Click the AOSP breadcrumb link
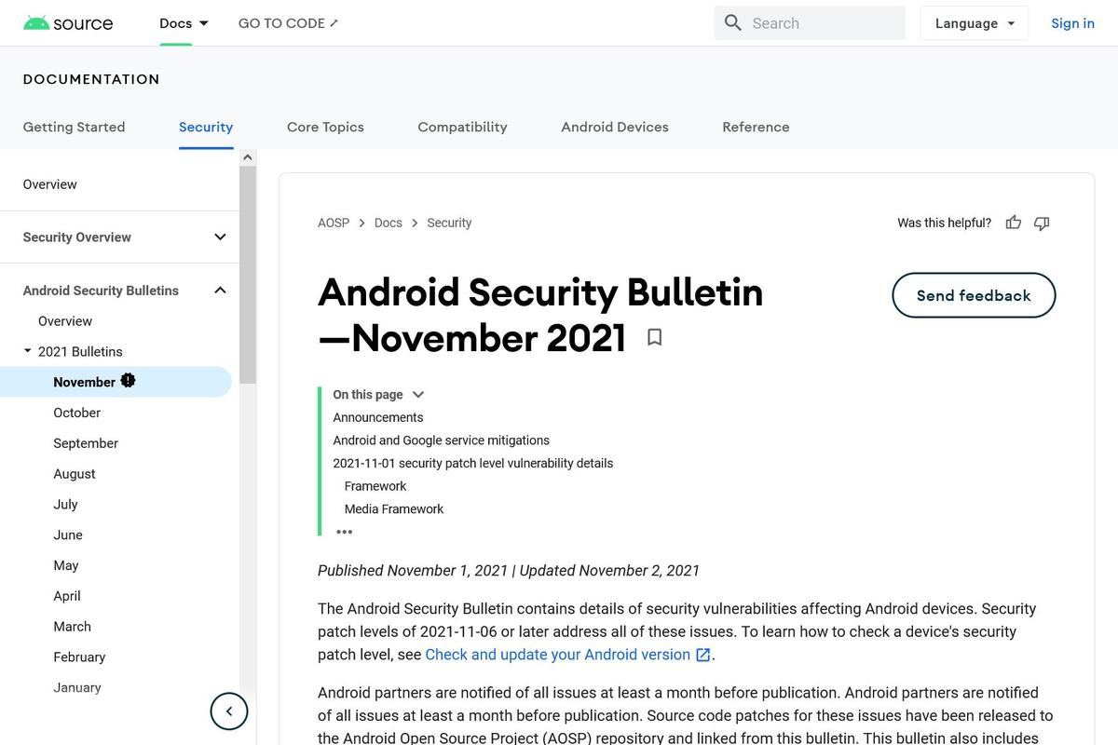The width and height of the screenshot is (1118, 745). tap(334, 223)
